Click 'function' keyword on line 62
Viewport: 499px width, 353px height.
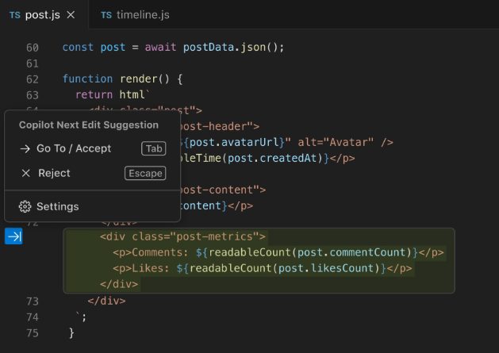(87, 79)
